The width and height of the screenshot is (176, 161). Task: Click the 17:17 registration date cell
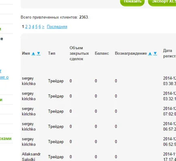click(x=170, y=157)
